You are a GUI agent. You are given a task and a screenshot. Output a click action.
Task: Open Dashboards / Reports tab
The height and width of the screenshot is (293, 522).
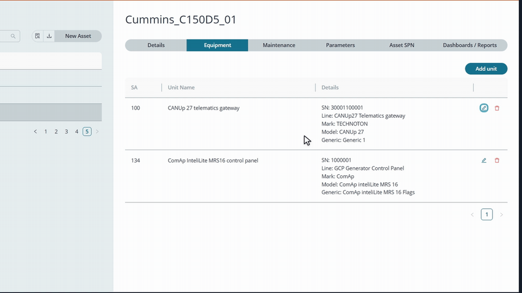pyautogui.click(x=470, y=45)
